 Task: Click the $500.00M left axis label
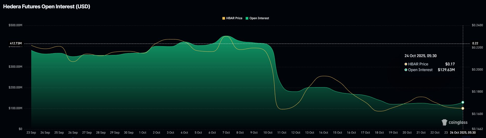[x=15, y=25]
